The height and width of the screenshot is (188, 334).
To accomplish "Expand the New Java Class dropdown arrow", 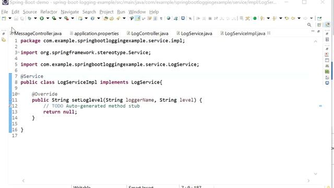I will click(99, 19).
